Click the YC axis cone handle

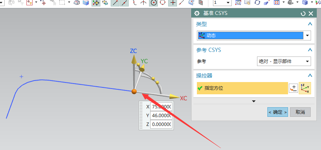coord(142,68)
